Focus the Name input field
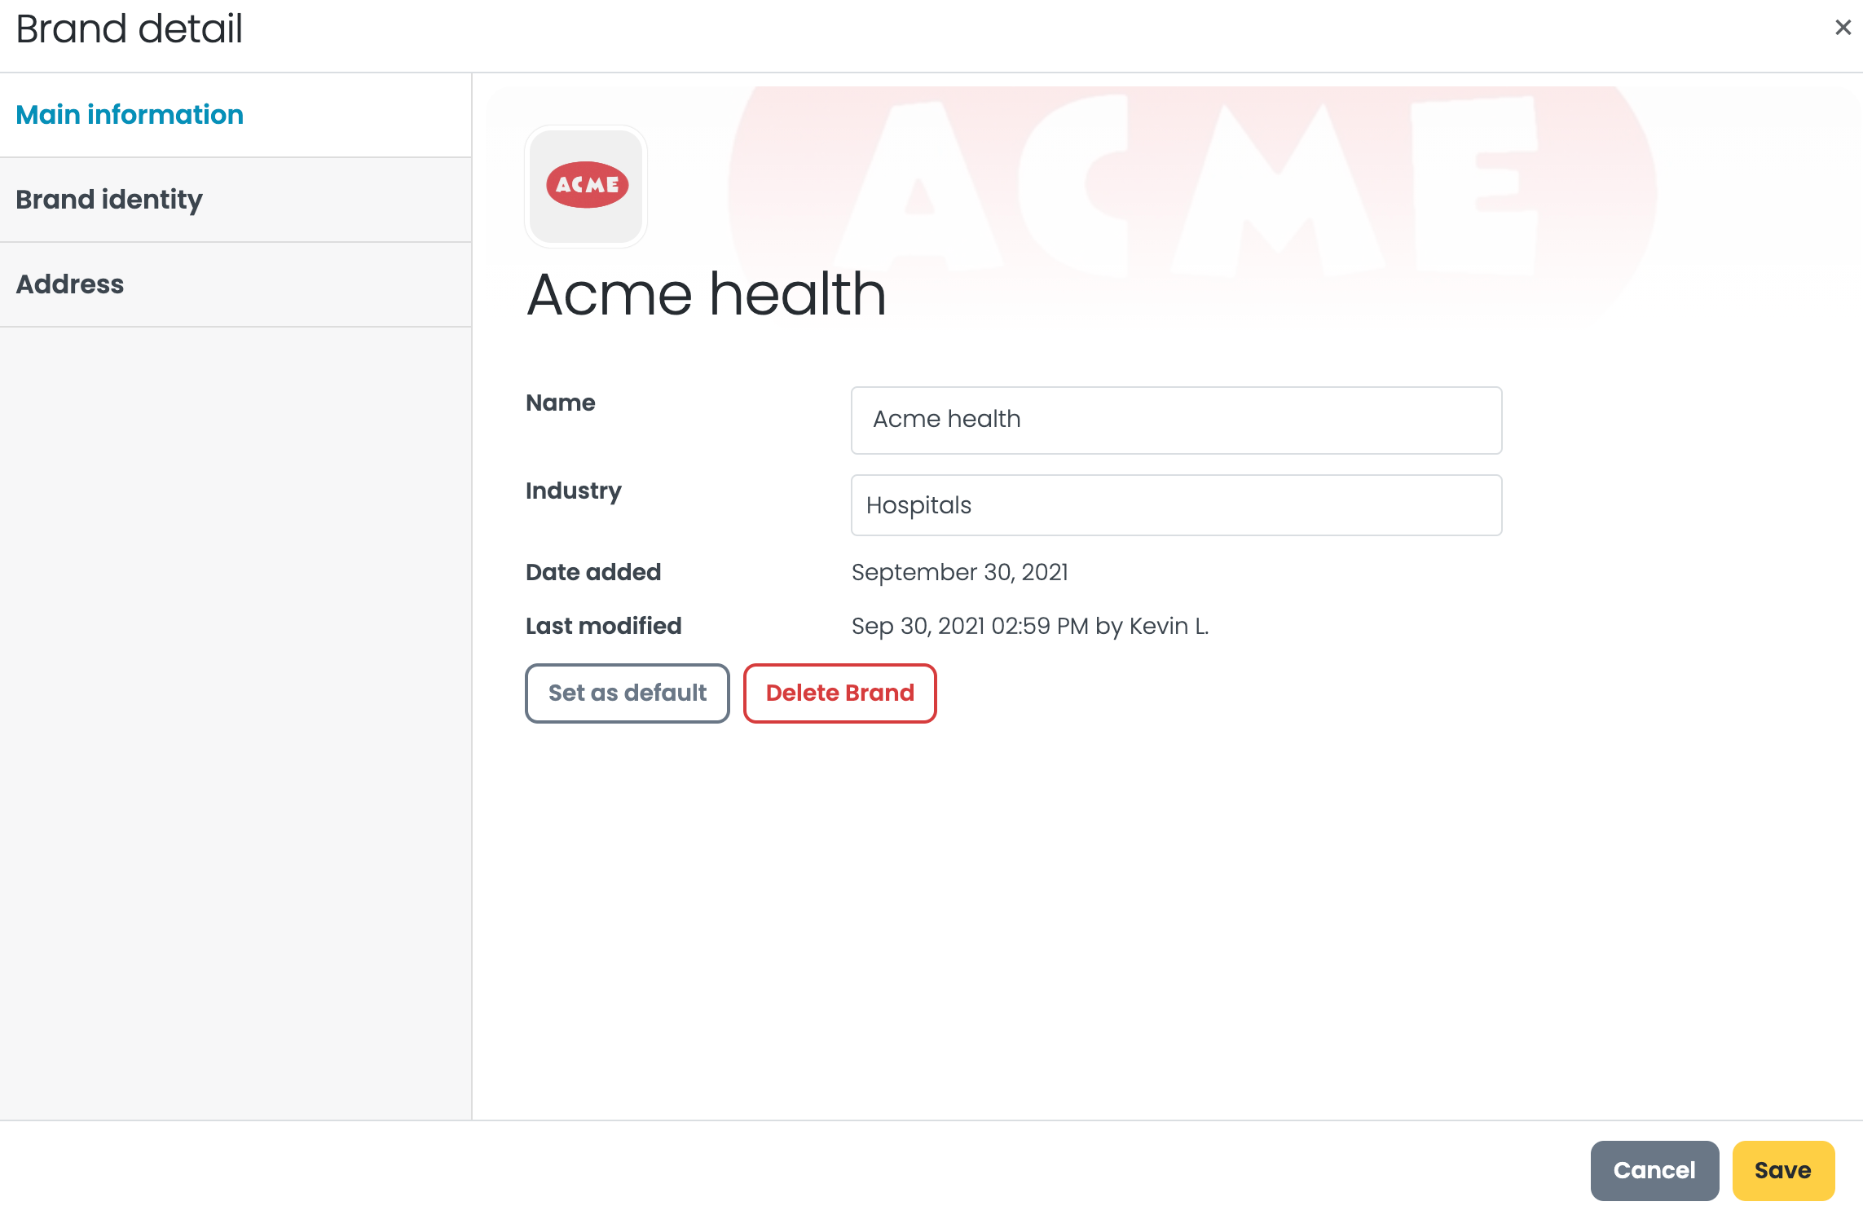Viewport: 1863px width, 1206px height. [1176, 420]
